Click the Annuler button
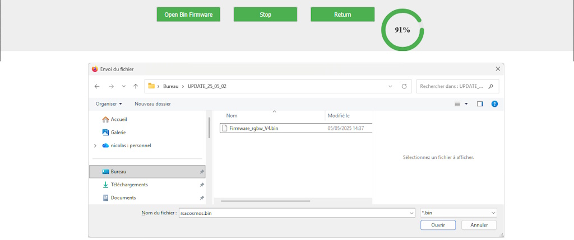The width and height of the screenshot is (574, 240). (479, 225)
